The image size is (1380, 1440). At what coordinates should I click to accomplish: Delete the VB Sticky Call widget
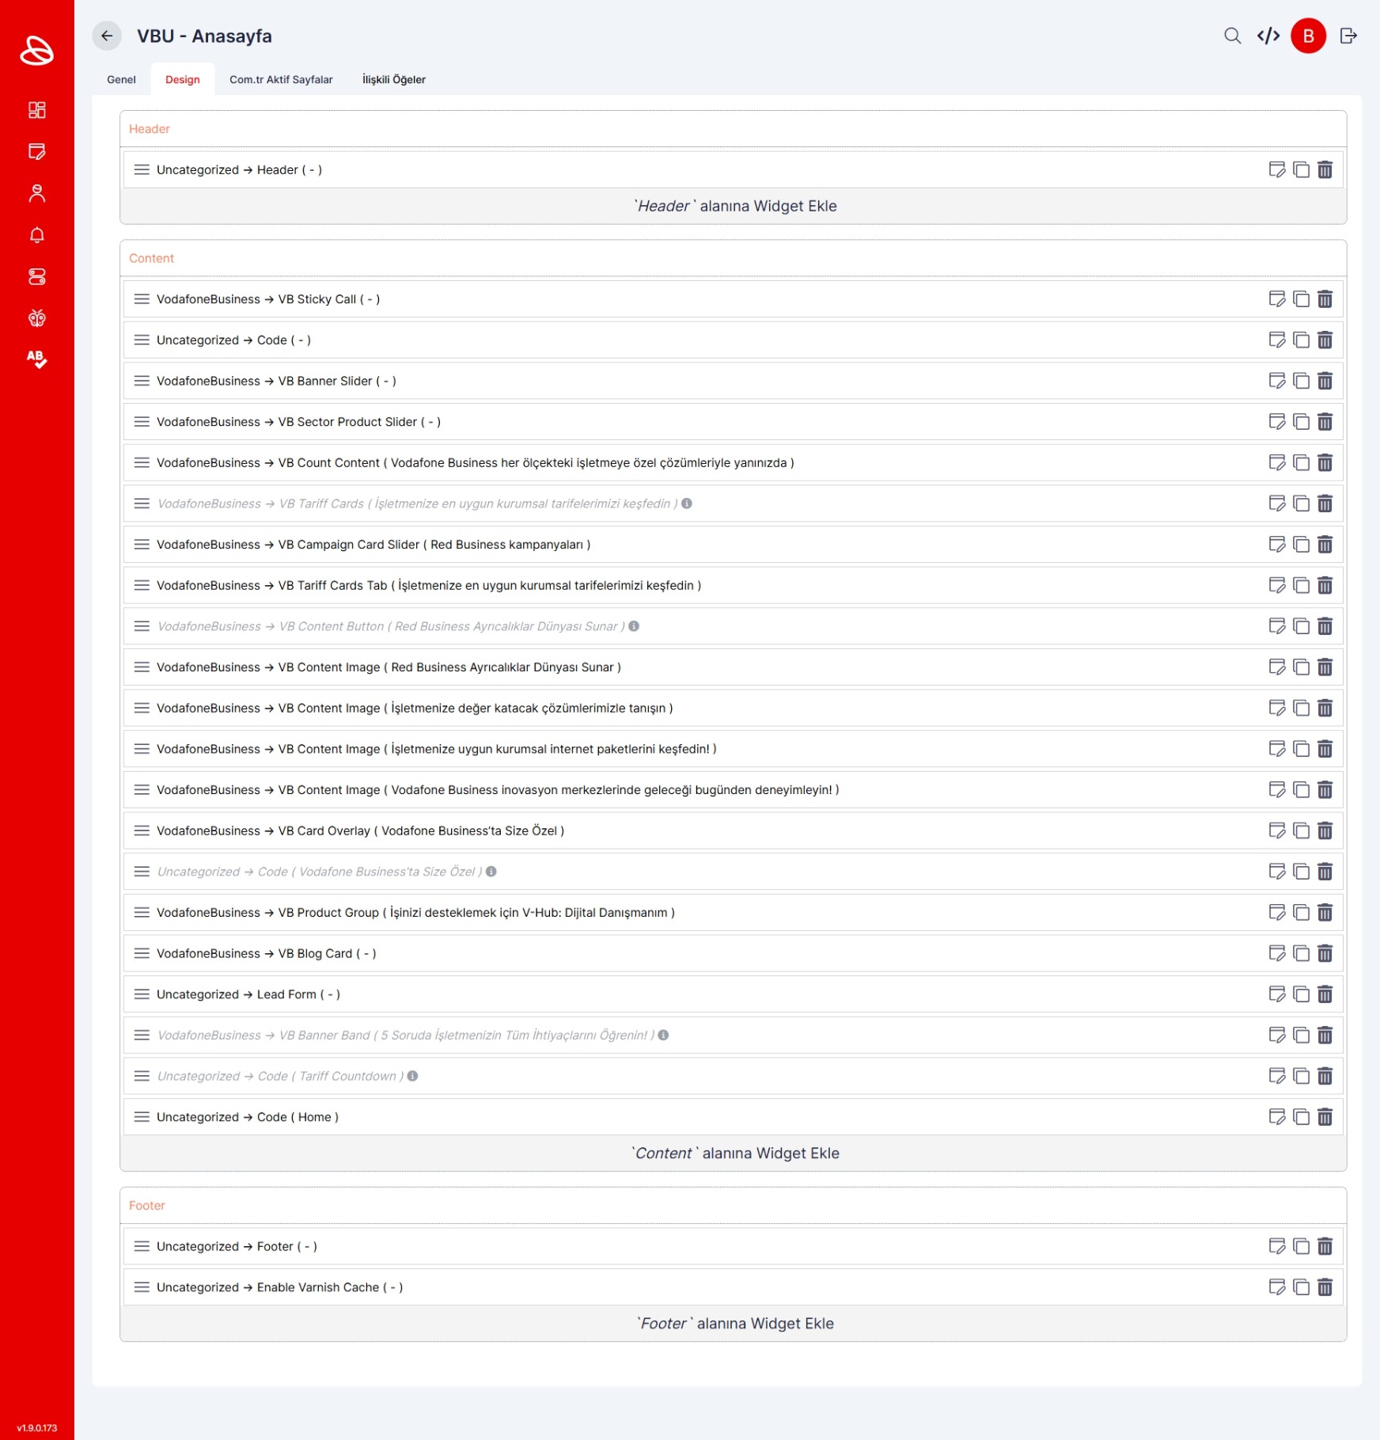(x=1325, y=299)
